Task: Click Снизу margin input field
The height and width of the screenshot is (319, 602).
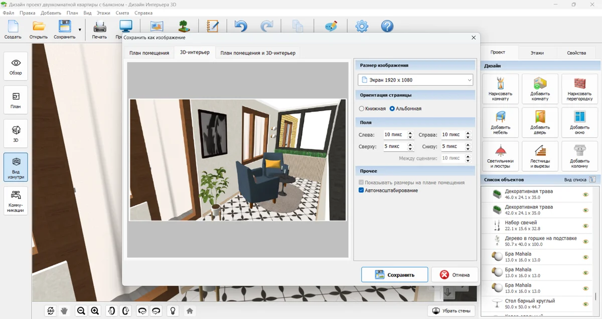Action: tap(453, 146)
